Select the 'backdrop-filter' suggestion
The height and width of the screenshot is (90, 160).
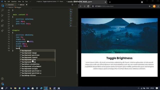point(37,75)
